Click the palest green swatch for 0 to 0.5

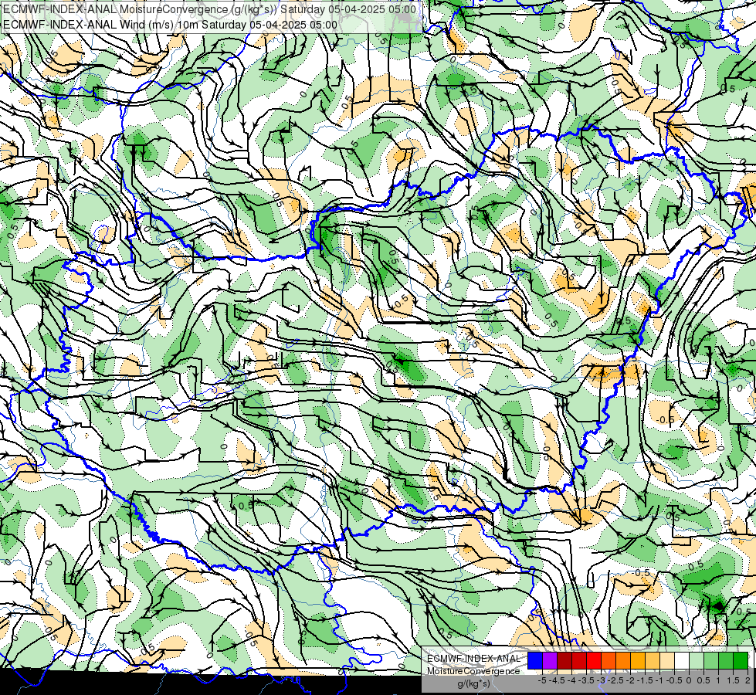697,661
